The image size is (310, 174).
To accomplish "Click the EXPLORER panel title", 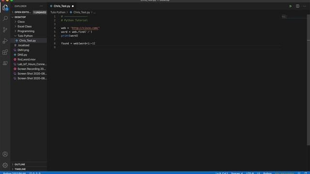I will pos(20,6).
